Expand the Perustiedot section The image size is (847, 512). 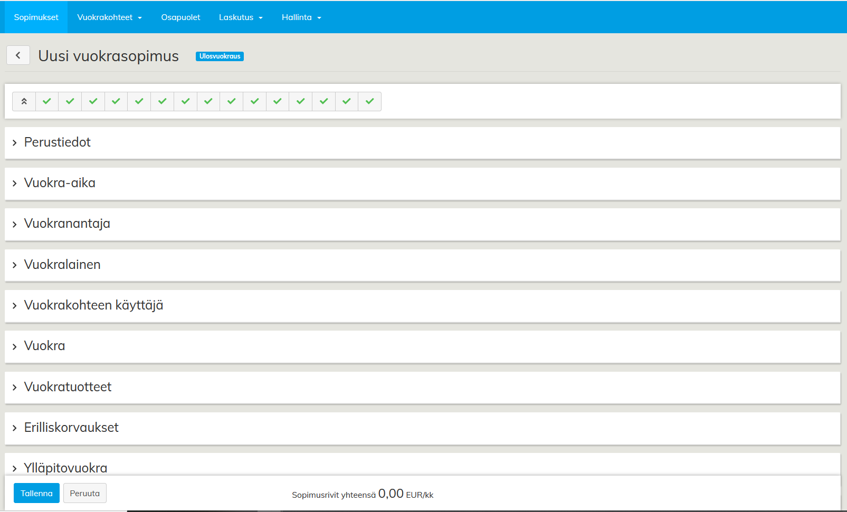pyautogui.click(x=57, y=142)
